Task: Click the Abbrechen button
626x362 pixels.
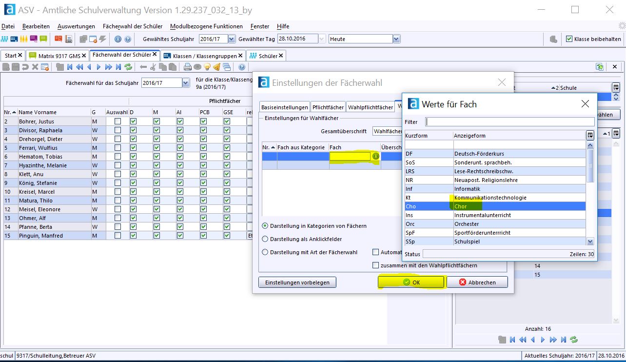Action: pos(477,282)
